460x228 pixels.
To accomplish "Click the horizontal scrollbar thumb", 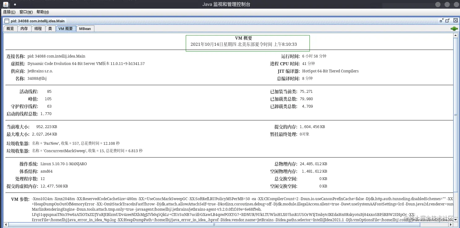I will 213,225.
